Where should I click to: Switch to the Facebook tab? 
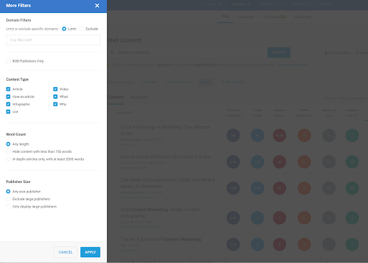(247, 17)
